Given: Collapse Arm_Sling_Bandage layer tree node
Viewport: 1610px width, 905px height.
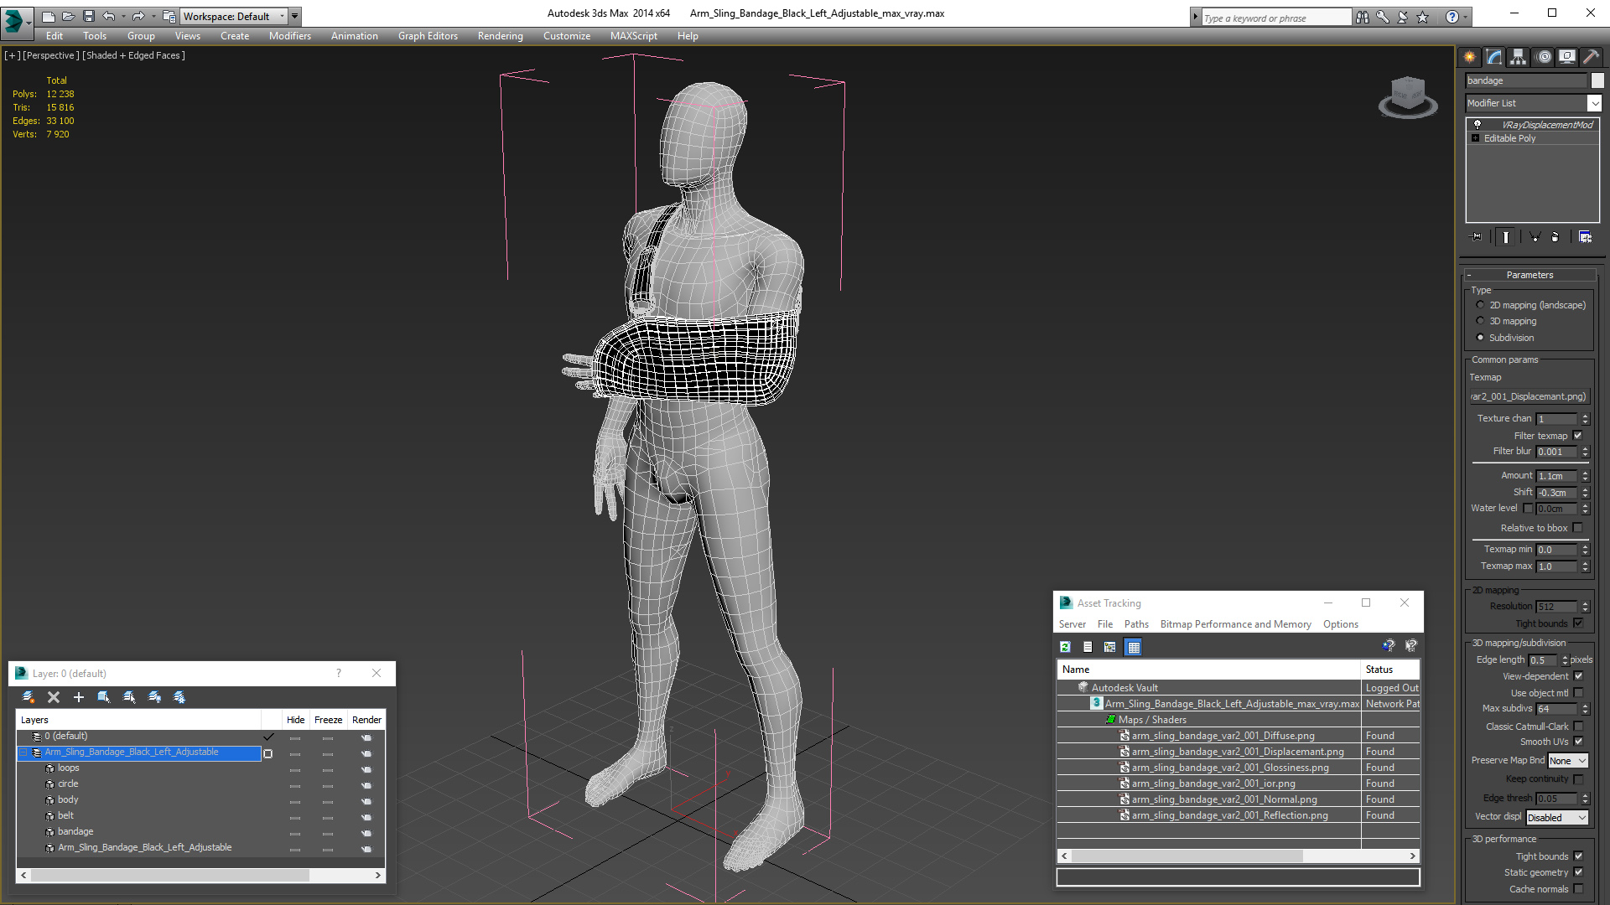Looking at the screenshot, I should (x=23, y=752).
